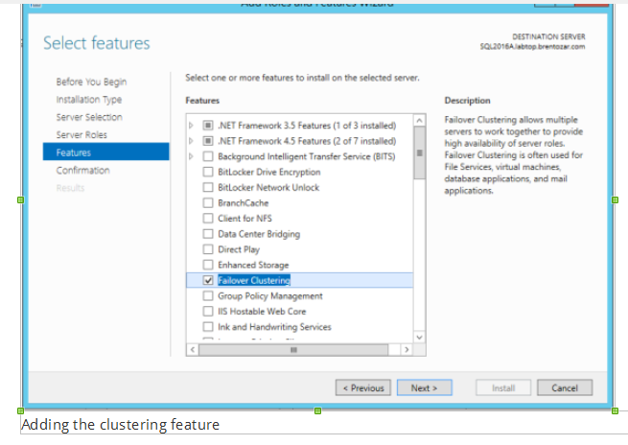The height and width of the screenshot is (445, 628).
Task: Click the vertical scrollbar thumb
Action: (x=419, y=153)
